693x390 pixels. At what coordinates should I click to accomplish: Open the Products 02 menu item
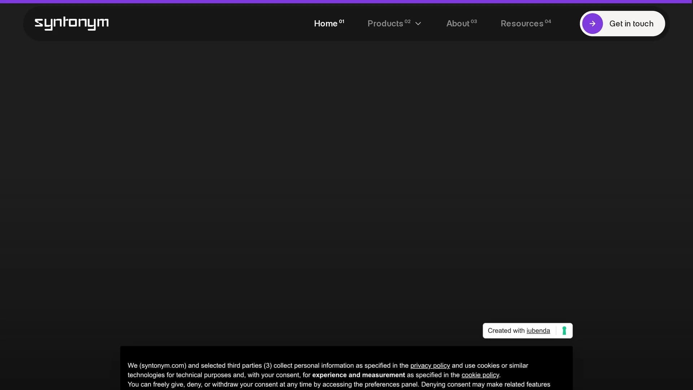tap(389, 23)
